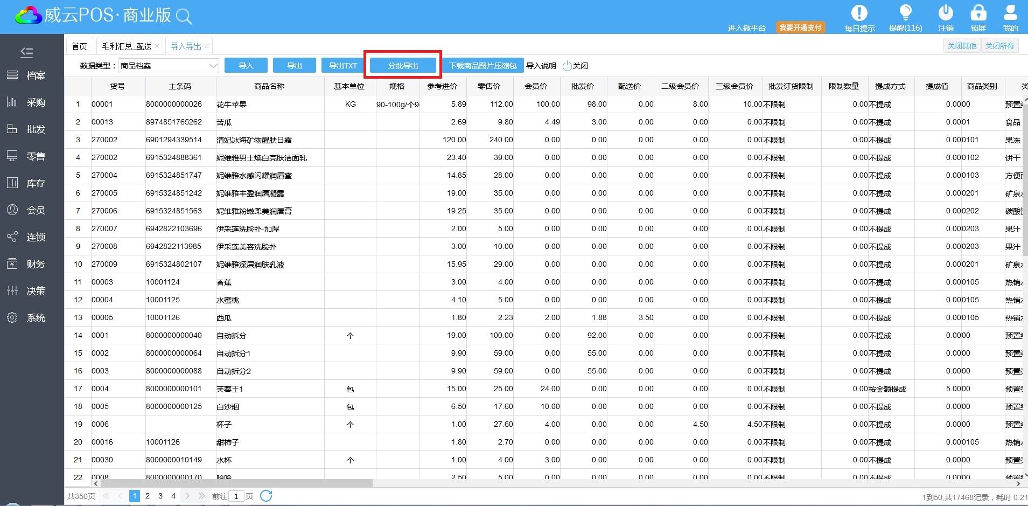The width and height of the screenshot is (1028, 506).
Task: Click the 我要开通支付 link
Action: (x=800, y=27)
